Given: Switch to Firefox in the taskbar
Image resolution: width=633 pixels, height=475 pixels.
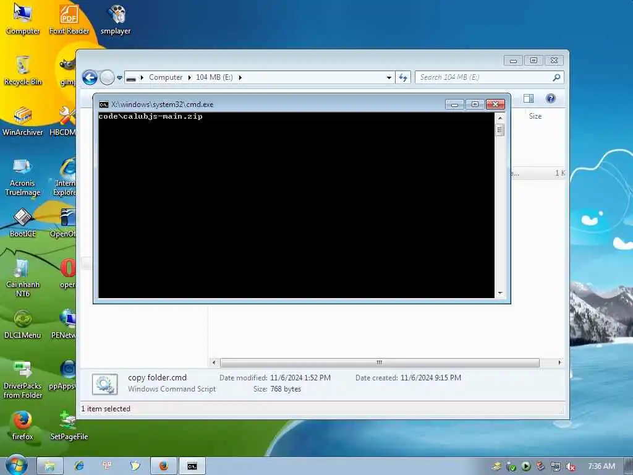Looking at the screenshot, I should (x=163, y=466).
